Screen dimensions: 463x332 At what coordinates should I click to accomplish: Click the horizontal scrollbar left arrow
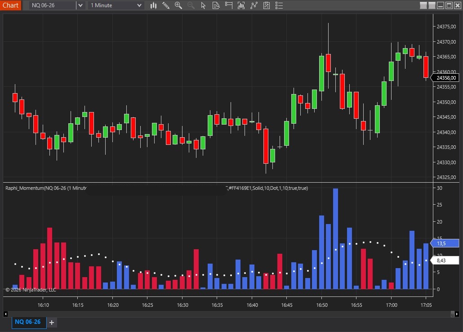point(6,314)
